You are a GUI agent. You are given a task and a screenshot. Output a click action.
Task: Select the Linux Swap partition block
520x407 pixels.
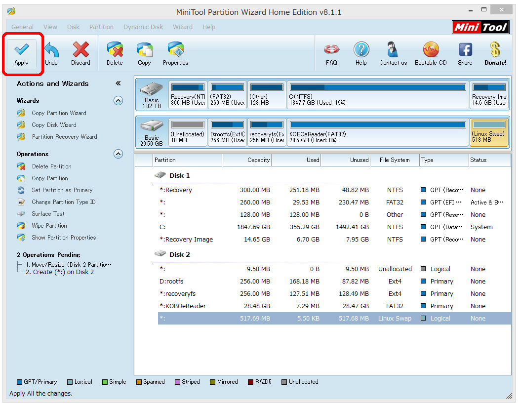489,132
